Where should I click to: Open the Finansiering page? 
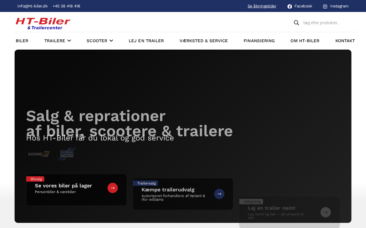(259, 41)
